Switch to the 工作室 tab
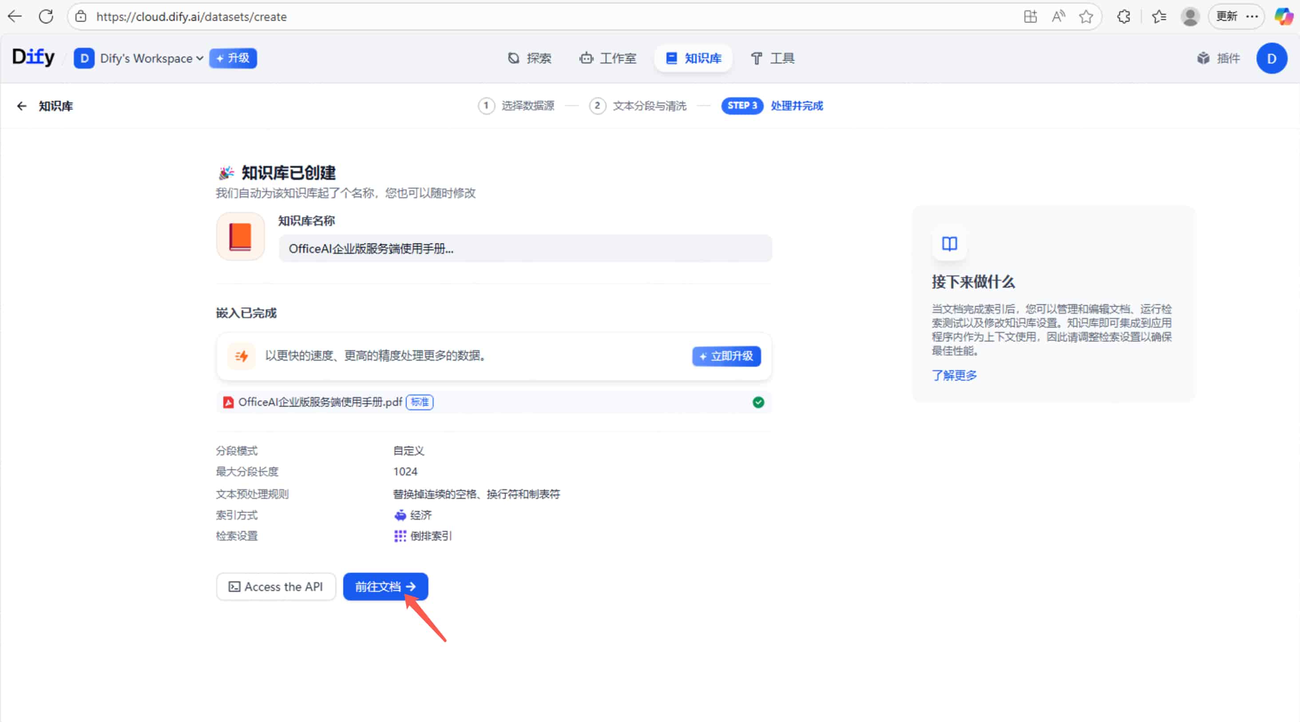Image resolution: width=1300 pixels, height=722 pixels. (x=608, y=58)
